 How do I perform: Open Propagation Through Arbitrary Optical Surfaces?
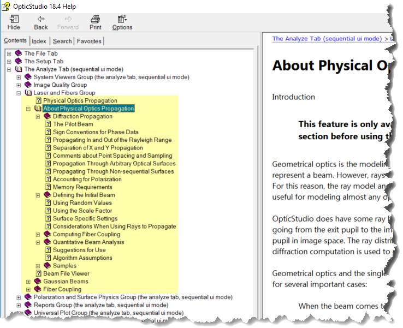114,163
